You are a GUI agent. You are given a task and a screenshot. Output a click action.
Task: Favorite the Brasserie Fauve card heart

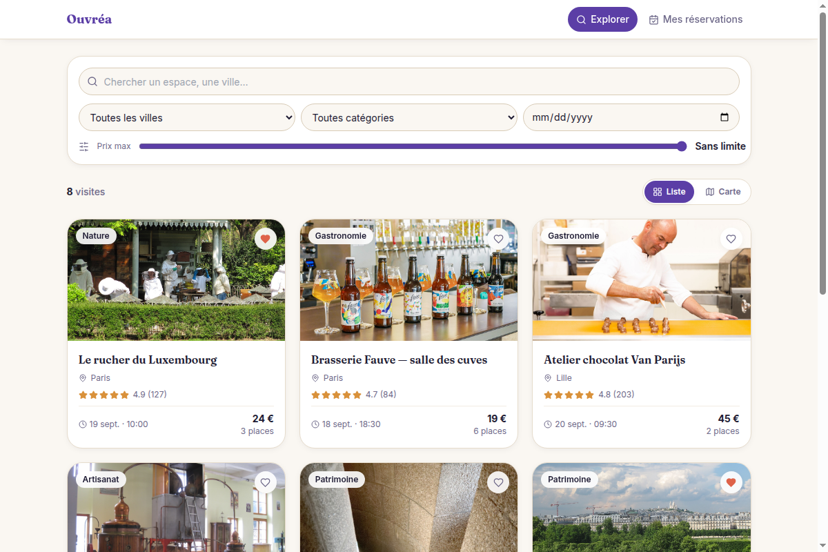pos(498,239)
